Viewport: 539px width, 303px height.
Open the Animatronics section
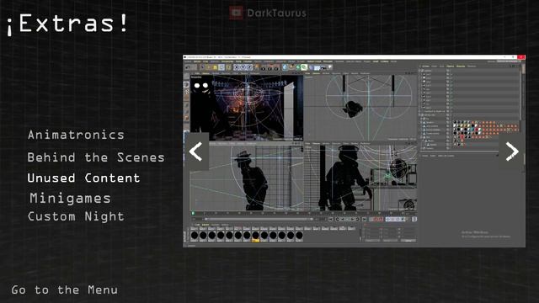76,135
